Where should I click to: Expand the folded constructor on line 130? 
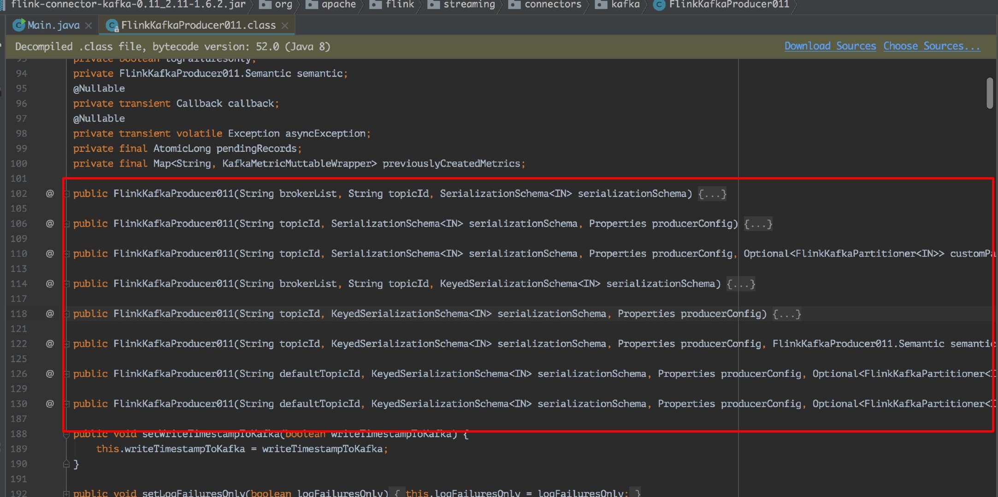[x=66, y=404]
